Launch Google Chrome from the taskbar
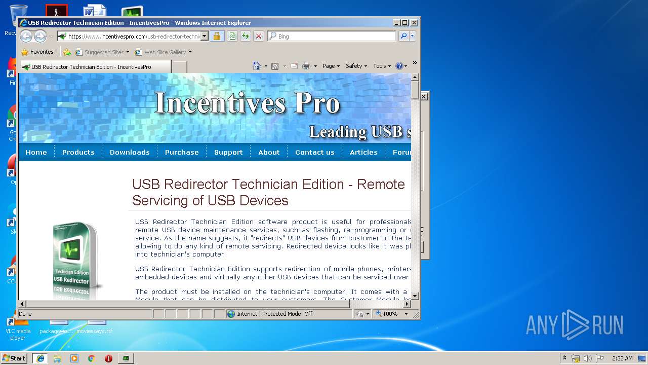Screen dimensions: 648x365 point(92,358)
